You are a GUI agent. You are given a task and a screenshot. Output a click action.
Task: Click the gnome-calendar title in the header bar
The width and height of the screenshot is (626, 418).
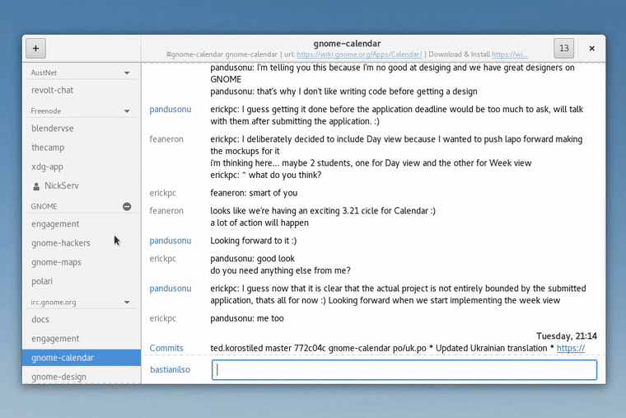(347, 44)
